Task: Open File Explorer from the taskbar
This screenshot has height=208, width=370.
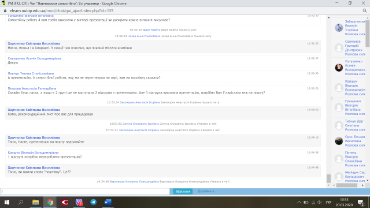Action: (35, 202)
